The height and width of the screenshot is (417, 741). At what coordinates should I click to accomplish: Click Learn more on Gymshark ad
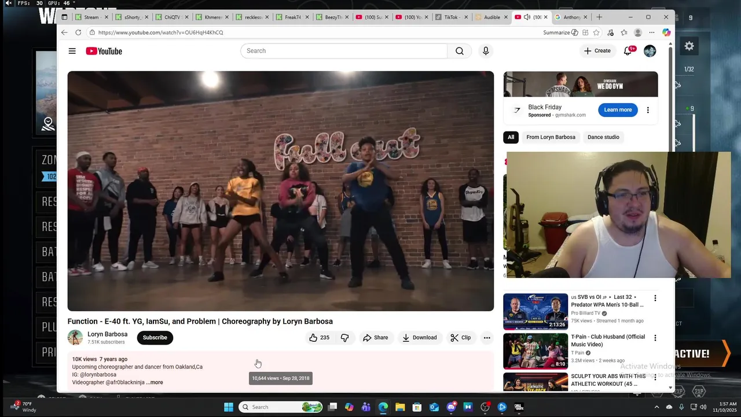pos(618,110)
